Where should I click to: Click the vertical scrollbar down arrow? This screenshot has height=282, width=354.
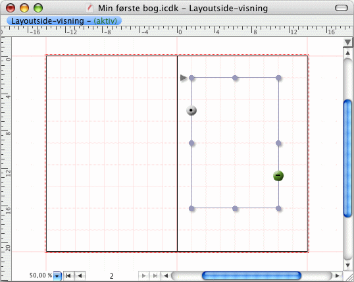(347, 266)
